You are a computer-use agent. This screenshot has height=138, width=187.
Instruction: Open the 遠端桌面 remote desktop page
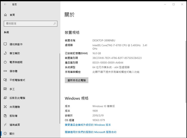(15, 125)
